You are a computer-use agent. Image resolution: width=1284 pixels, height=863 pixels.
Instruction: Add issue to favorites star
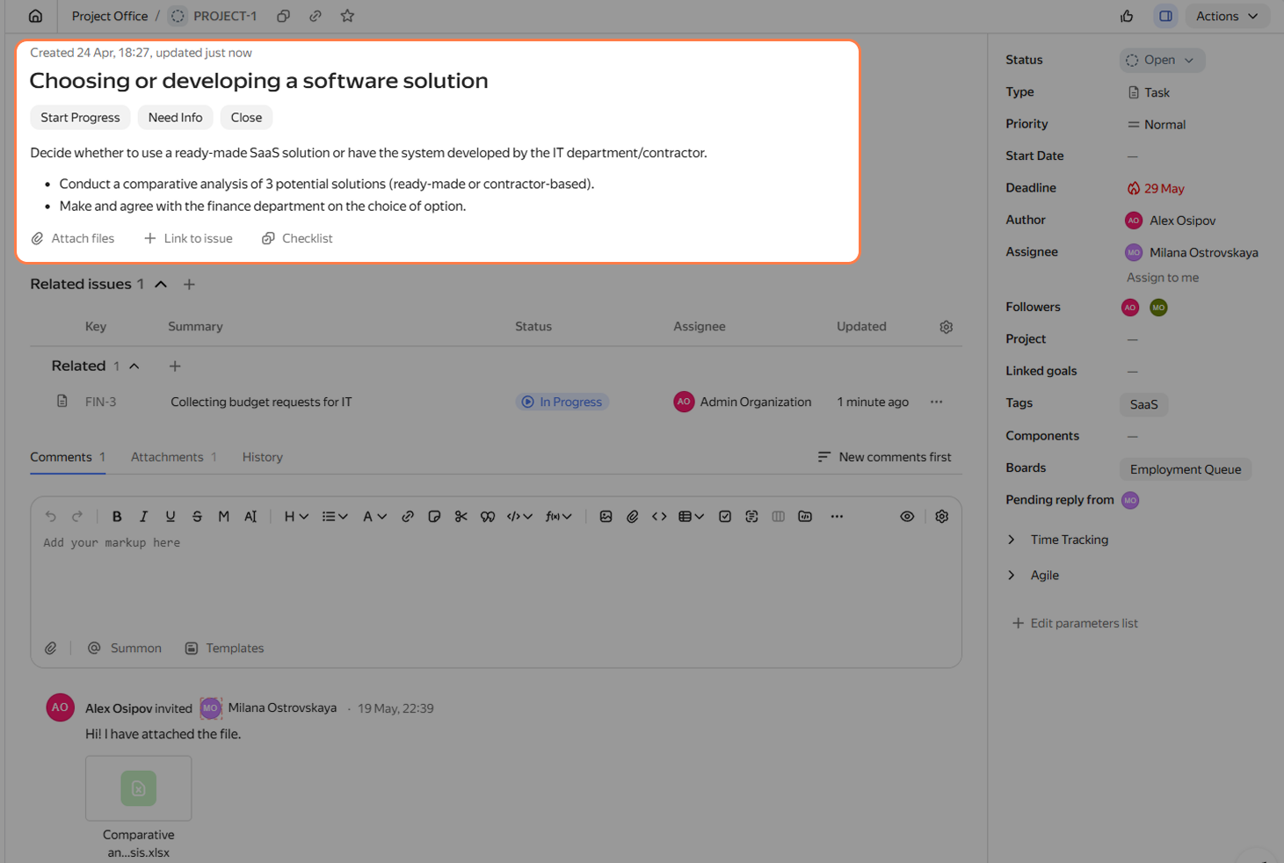tap(347, 16)
